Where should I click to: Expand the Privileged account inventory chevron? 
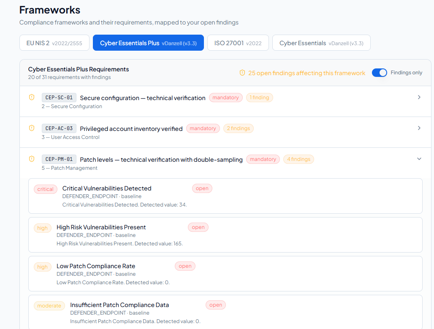pos(419,128)
